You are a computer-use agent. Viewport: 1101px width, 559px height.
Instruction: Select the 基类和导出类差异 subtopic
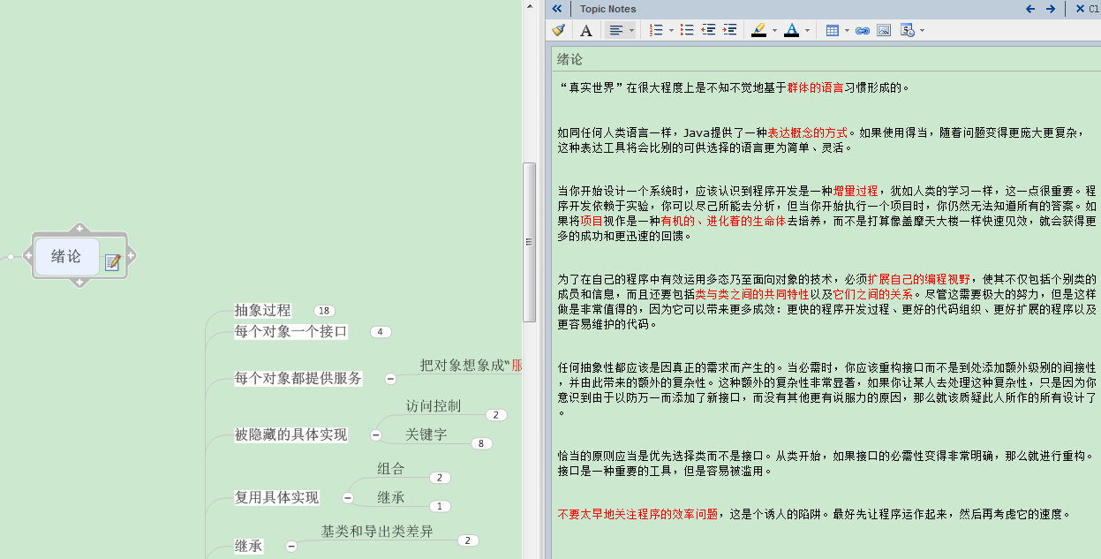click(x=377, y=531)
